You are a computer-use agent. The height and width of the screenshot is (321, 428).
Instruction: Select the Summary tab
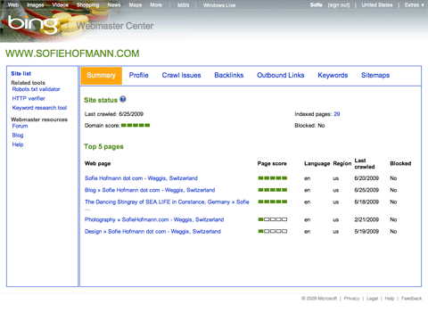[x=101, y=76]
